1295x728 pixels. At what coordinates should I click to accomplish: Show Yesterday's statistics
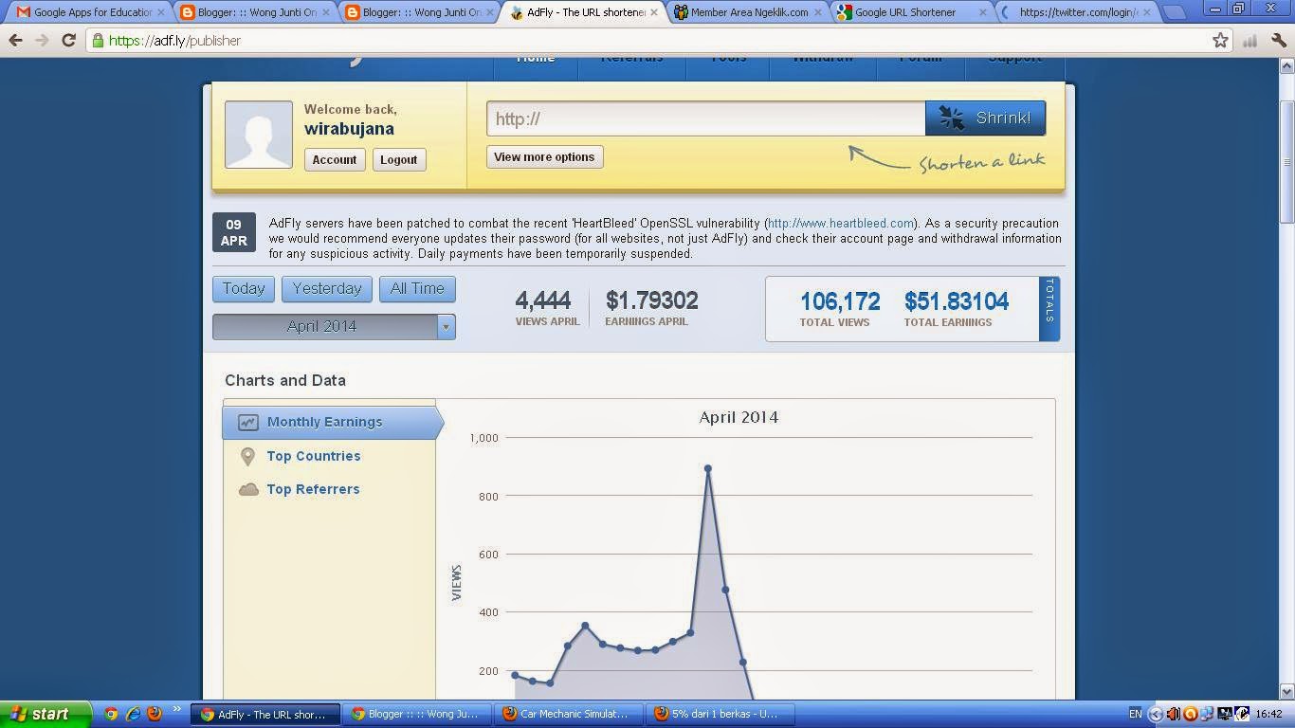click(327, 288)
